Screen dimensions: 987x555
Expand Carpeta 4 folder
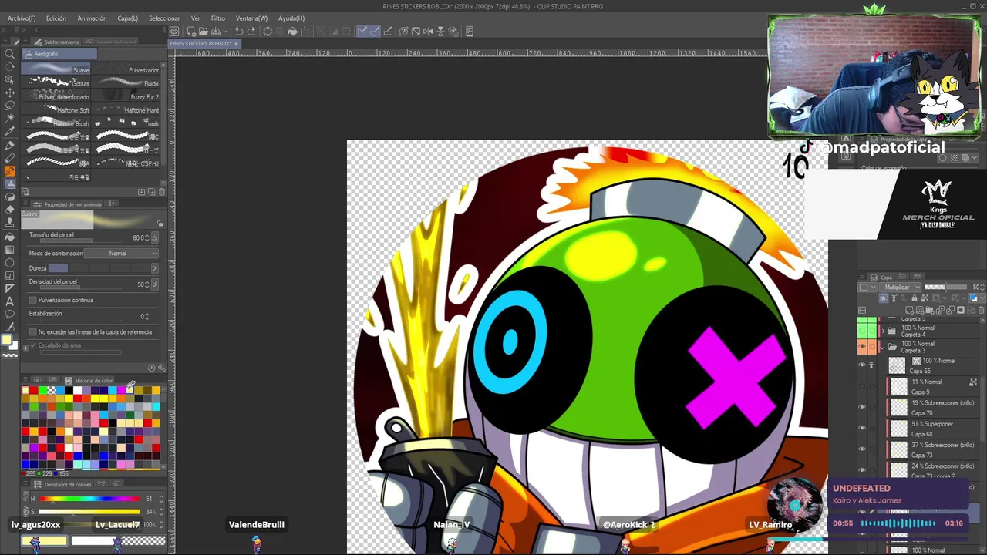[882, 331]
